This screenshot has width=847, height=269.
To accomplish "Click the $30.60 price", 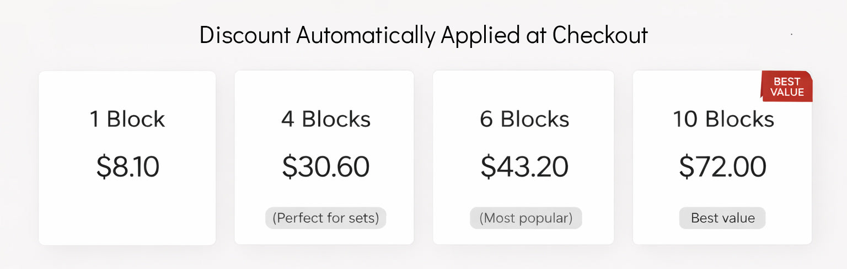I will [x=326, y=166].
